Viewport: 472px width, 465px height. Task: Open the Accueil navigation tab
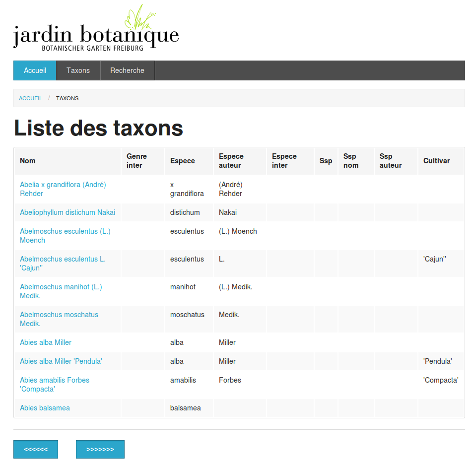35,70
